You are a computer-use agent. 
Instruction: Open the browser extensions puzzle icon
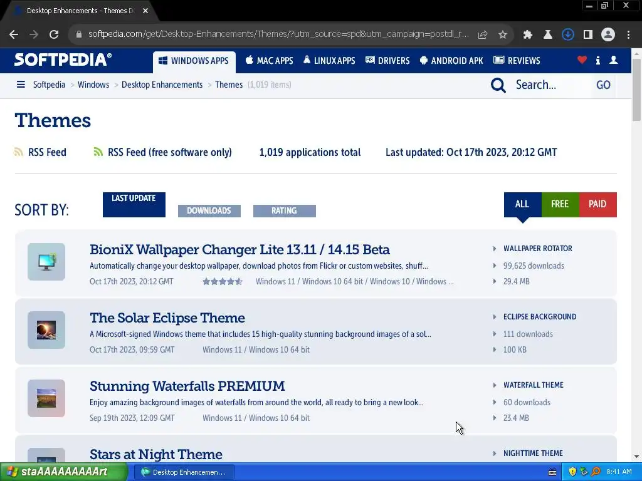coord(528,35)
